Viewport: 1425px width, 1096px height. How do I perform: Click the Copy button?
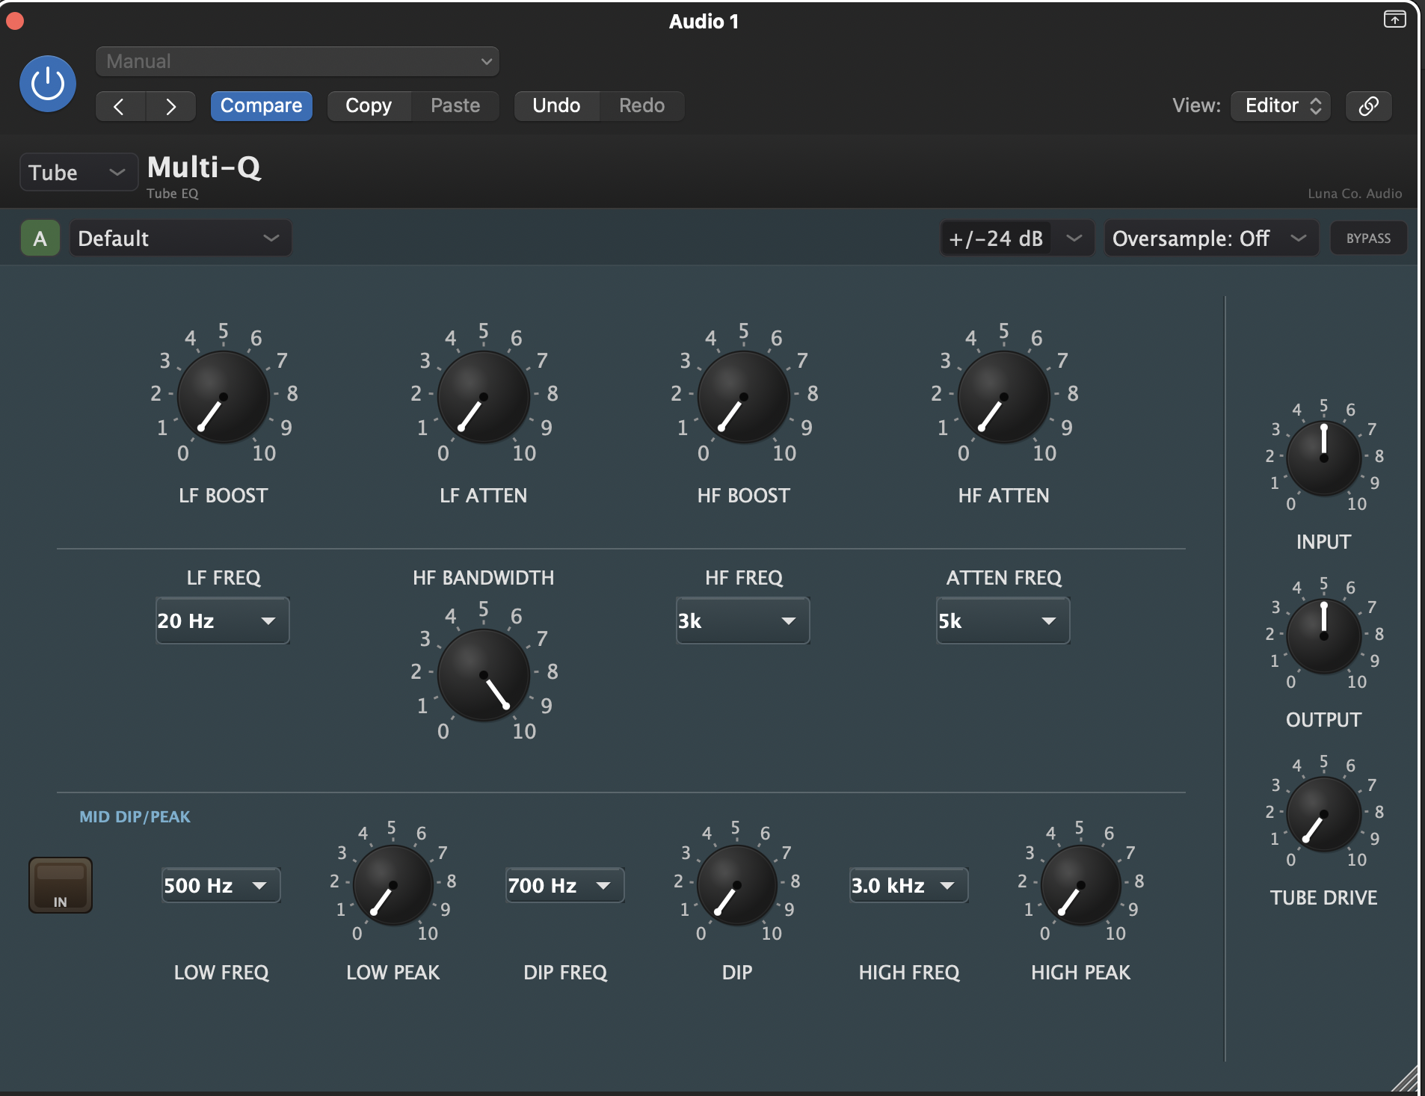pyautogui.click(x=369, y=105)
